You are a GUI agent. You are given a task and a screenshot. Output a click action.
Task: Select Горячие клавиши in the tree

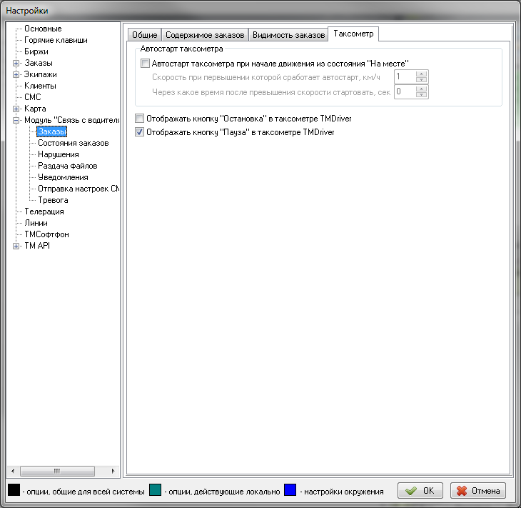(56, 40)
